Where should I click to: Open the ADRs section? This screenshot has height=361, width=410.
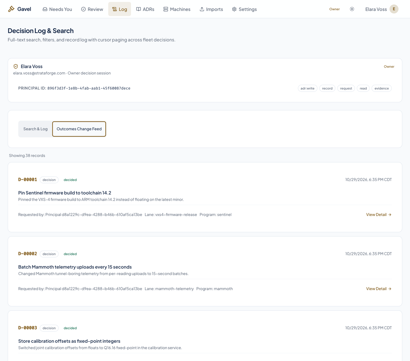point(145,9)
